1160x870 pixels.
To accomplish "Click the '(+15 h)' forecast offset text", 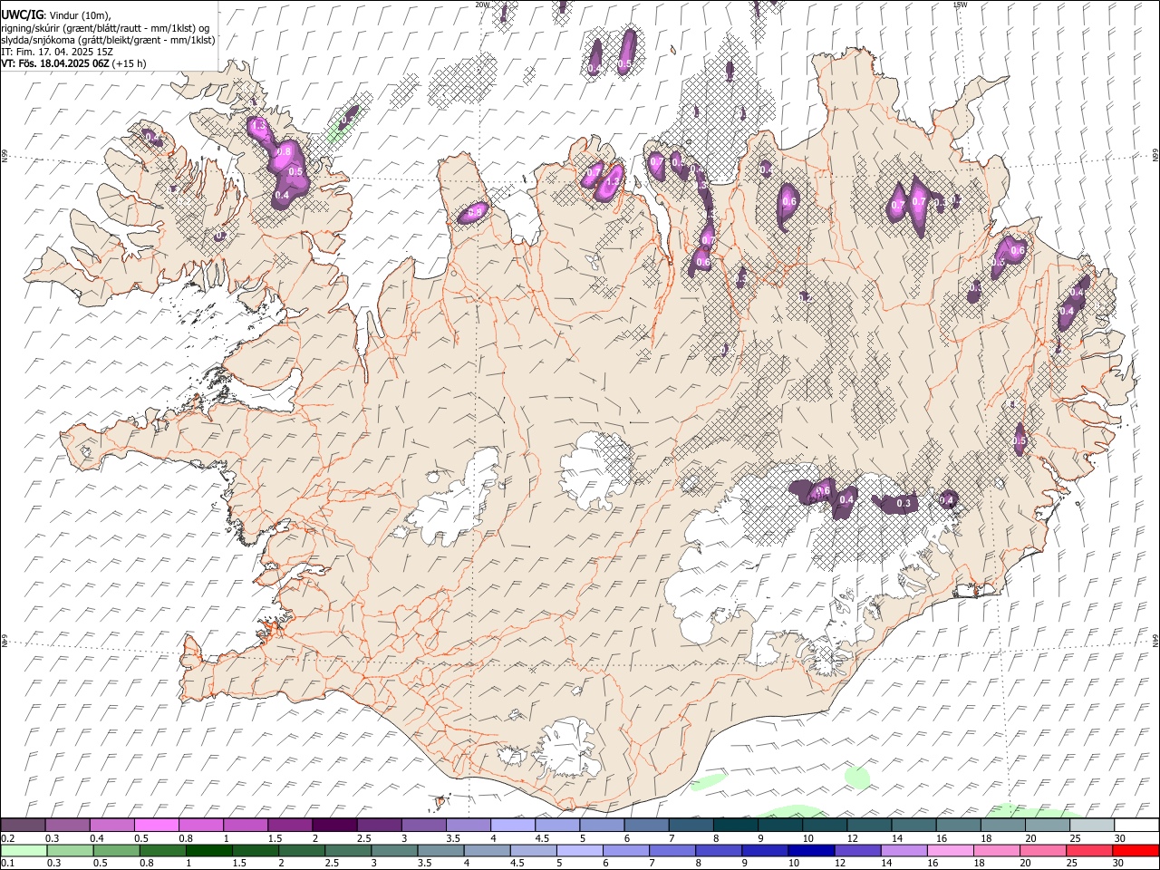I will coord(130,63).
